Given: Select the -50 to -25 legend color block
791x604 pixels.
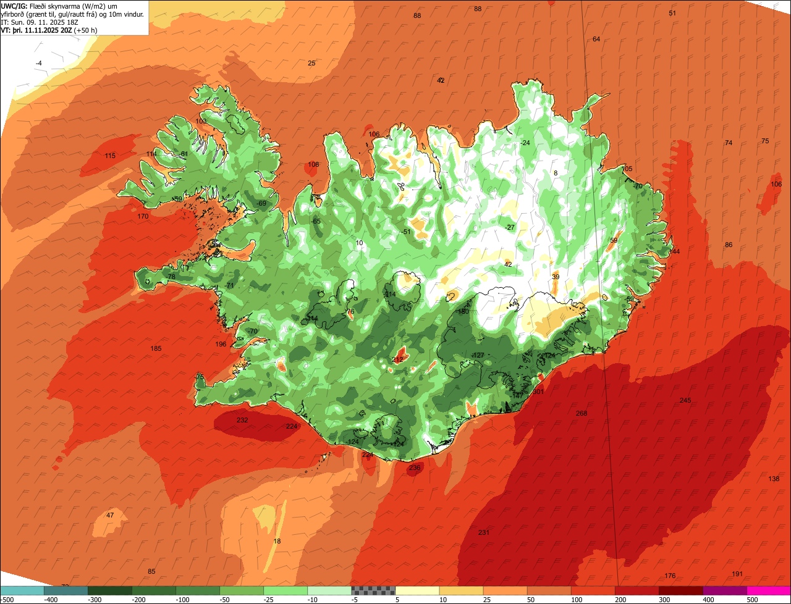Looking at the screenshot, I should click(241, 590).
